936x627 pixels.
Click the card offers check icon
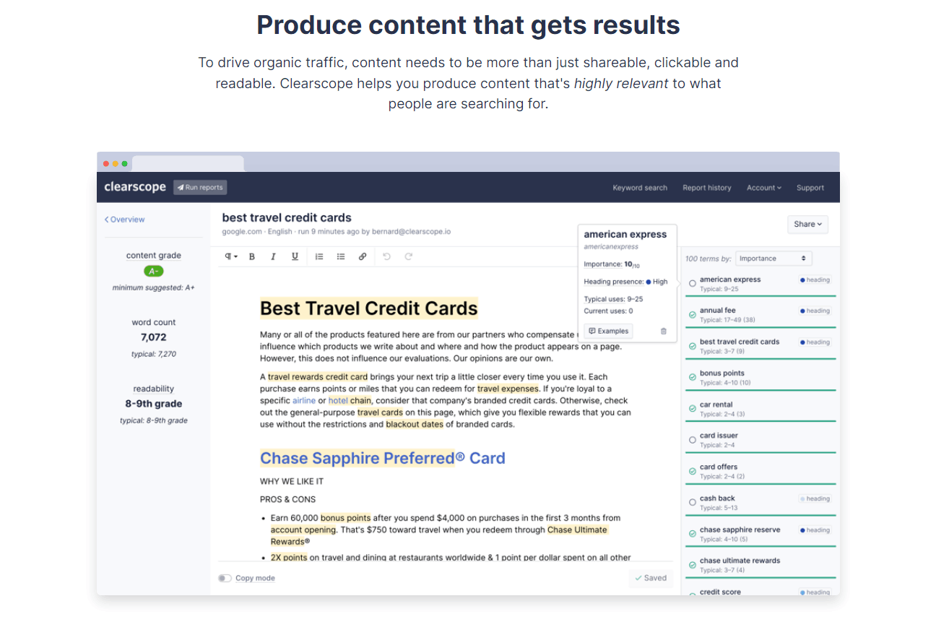coord(693,471)
